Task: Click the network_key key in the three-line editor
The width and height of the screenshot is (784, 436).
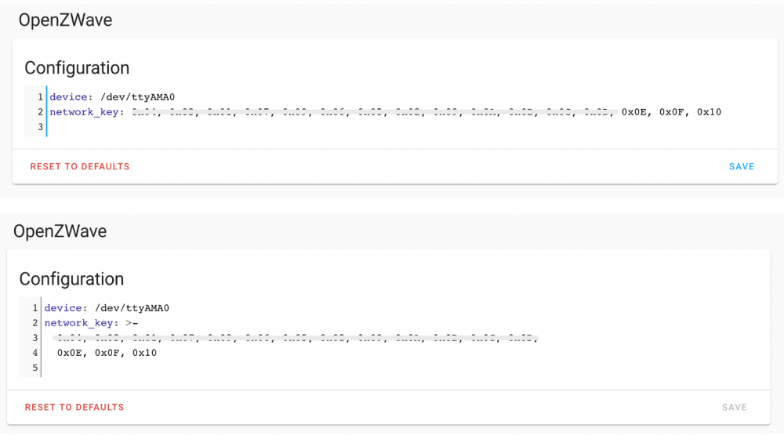Action: coord(84,112)
